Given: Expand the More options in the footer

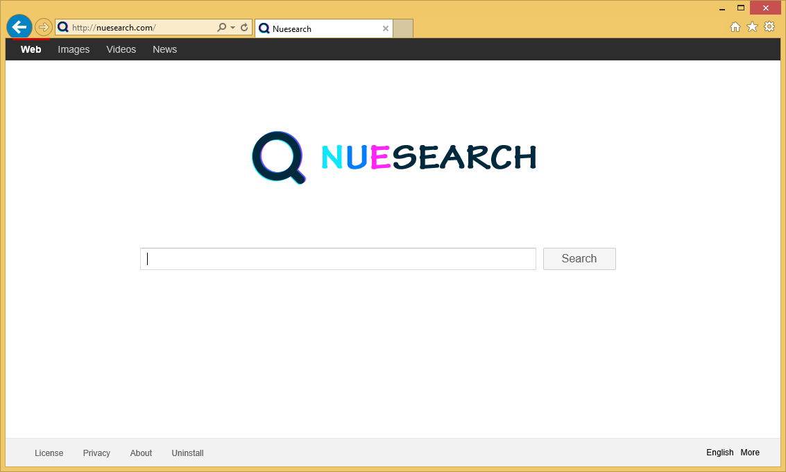Looking at the screenshot, I should pyautogui.click(x=750, y=453).
